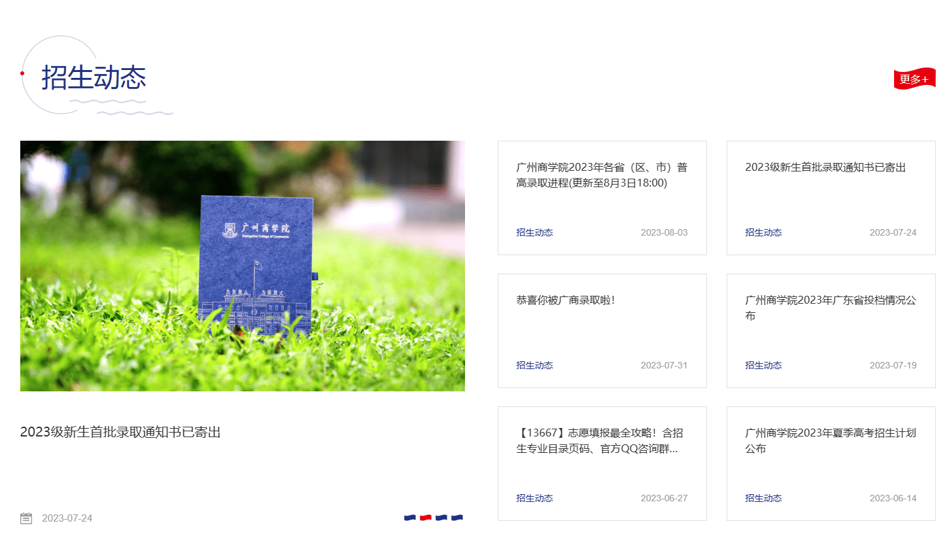Open 【13667】志愿填报最全攻略 article

[x=599, y=440]
